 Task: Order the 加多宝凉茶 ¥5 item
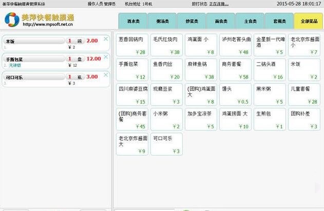201,120
